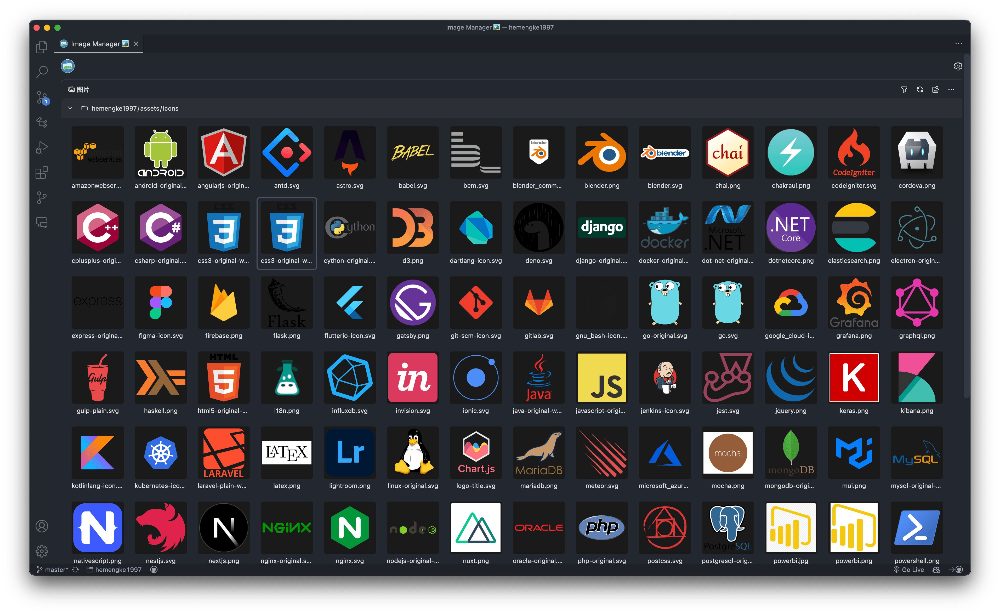Screen dimensions: 1000x614
Task: Click the refresh icon in images panel
Action: point(920,89)
